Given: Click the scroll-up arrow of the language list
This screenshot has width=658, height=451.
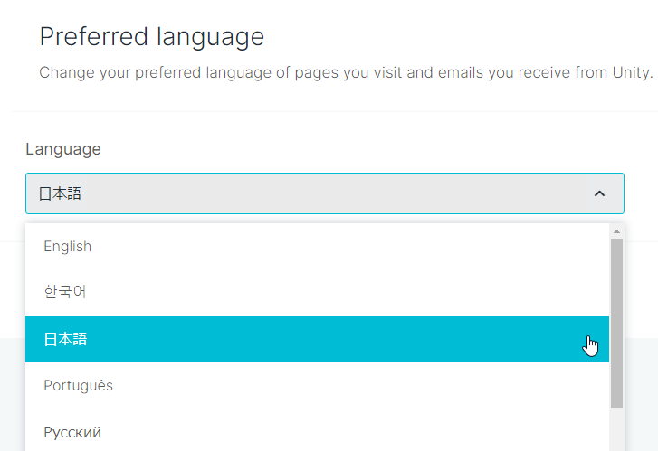Looking at the screenshot, I should click(616, 230).
